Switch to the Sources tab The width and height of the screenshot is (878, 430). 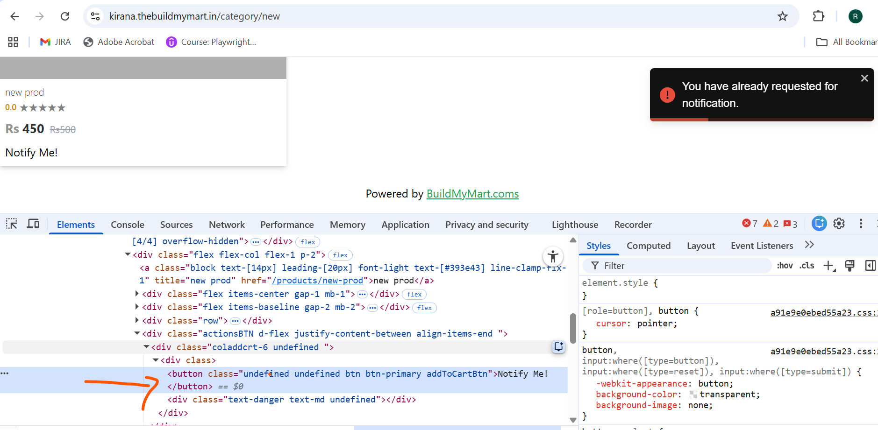click(x=176, y=225)
